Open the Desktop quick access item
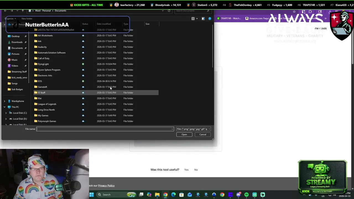 click(x=15, y=36)
